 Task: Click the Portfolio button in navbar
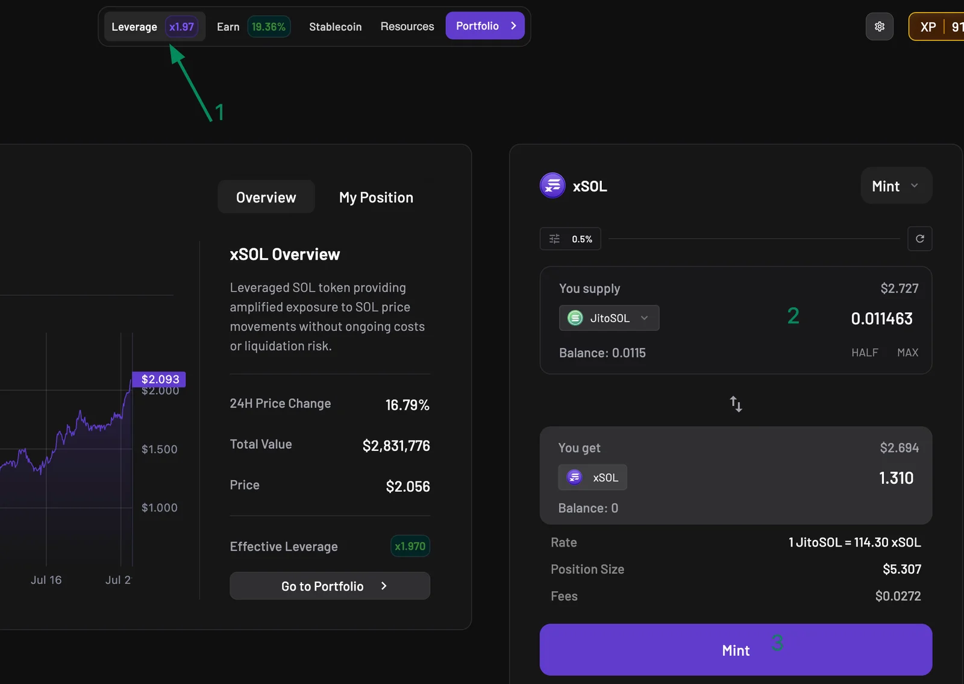[485, 26]
